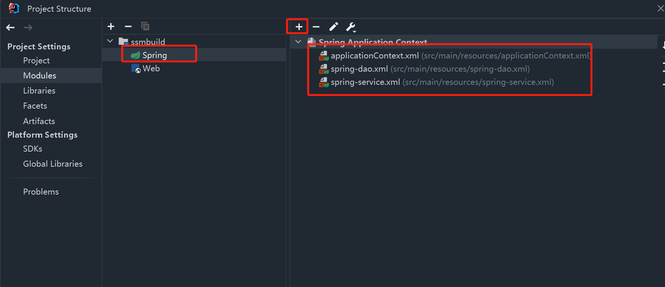Viewport: 665px width, 287px height.
Task: Open Global Libraries settings
Action: click(53, 164)
